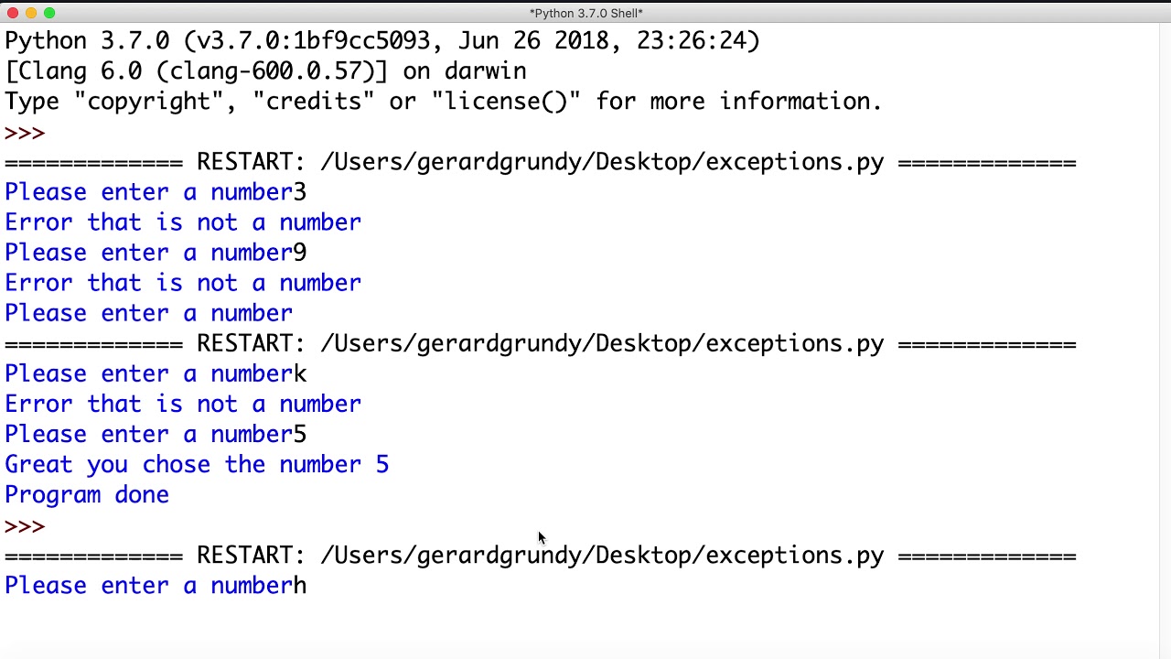Click the topmost RESTART exceptions.py line
The width and height of the screenshot is (1171, 659).
[540, 162]
